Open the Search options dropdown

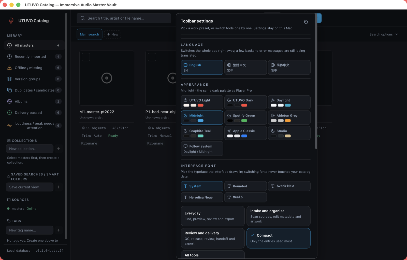pyautogui.click(x=384, y=34)
